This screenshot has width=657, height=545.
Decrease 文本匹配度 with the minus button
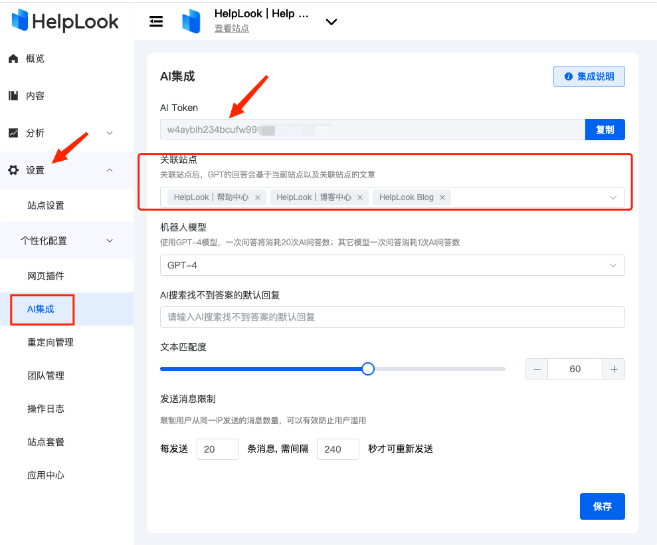537,369
